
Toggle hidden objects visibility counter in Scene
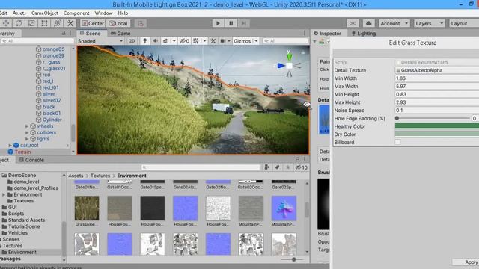pos(185,41)
